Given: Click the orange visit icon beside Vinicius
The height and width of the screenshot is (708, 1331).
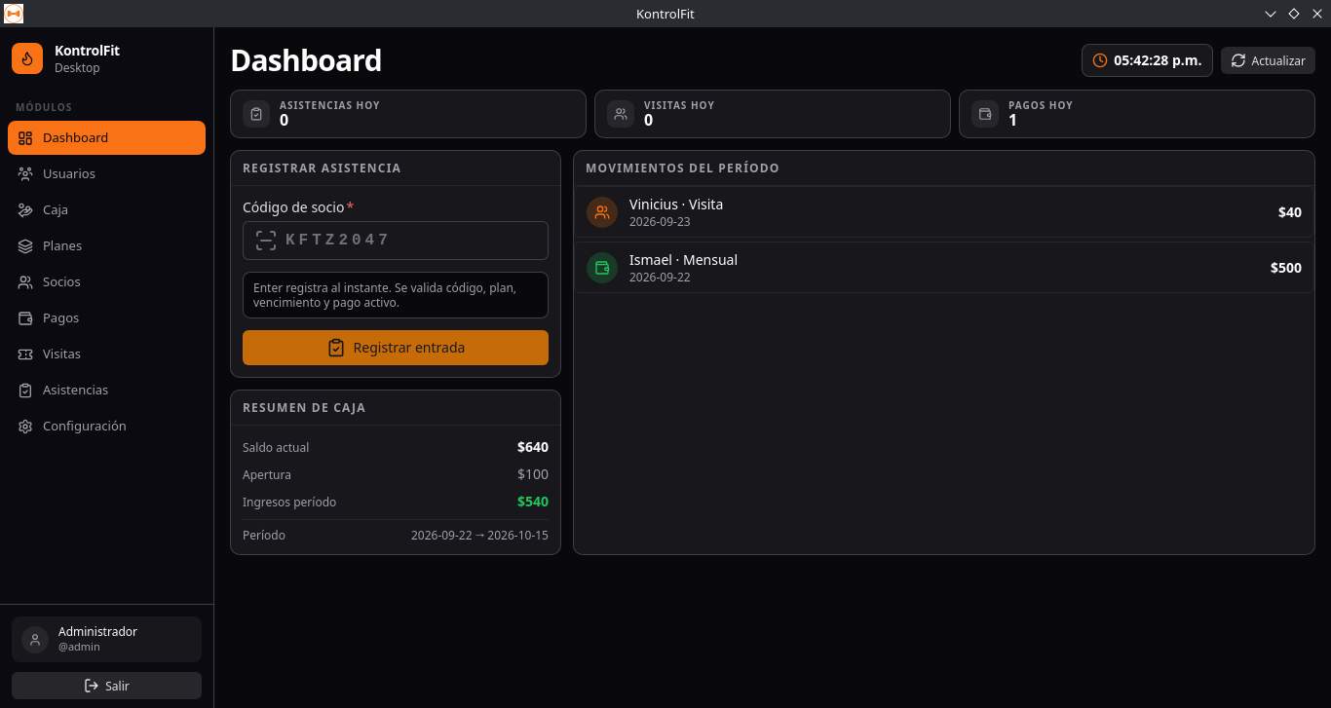Looking at the screenshot, I should coord(602,213).
